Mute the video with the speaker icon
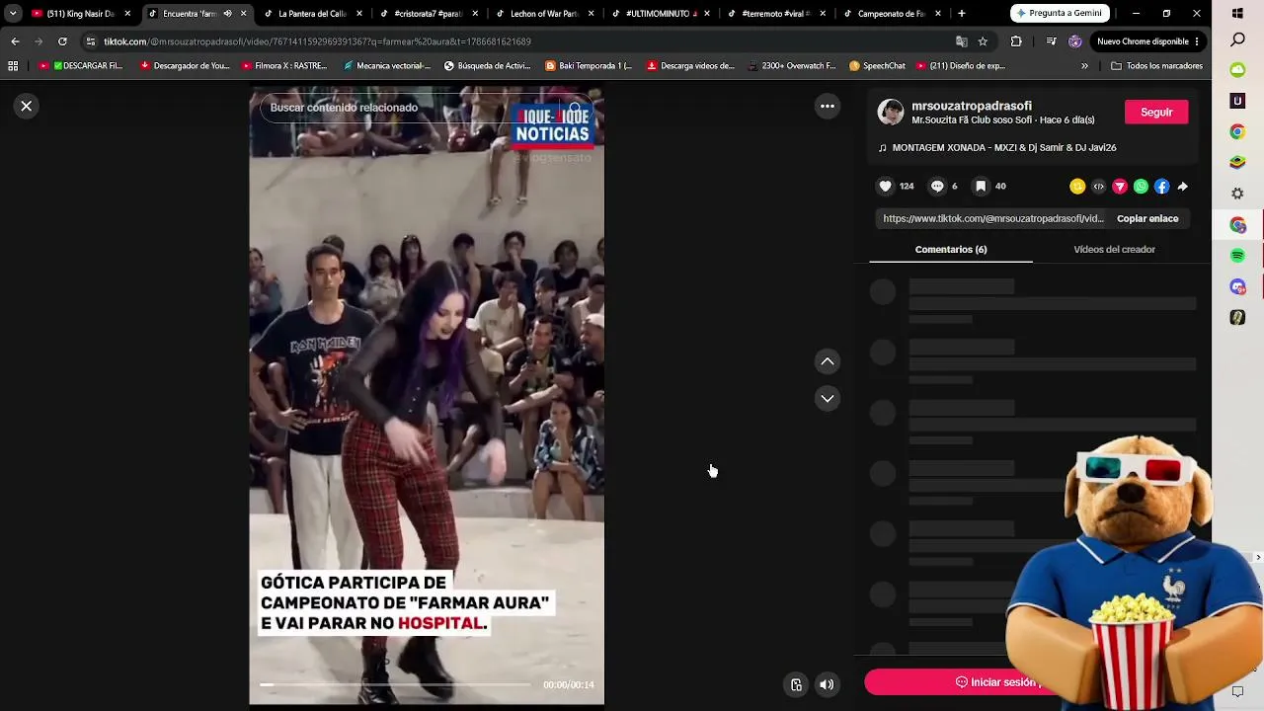This screenshot has width=1264, height=711. tap(827, 684)
